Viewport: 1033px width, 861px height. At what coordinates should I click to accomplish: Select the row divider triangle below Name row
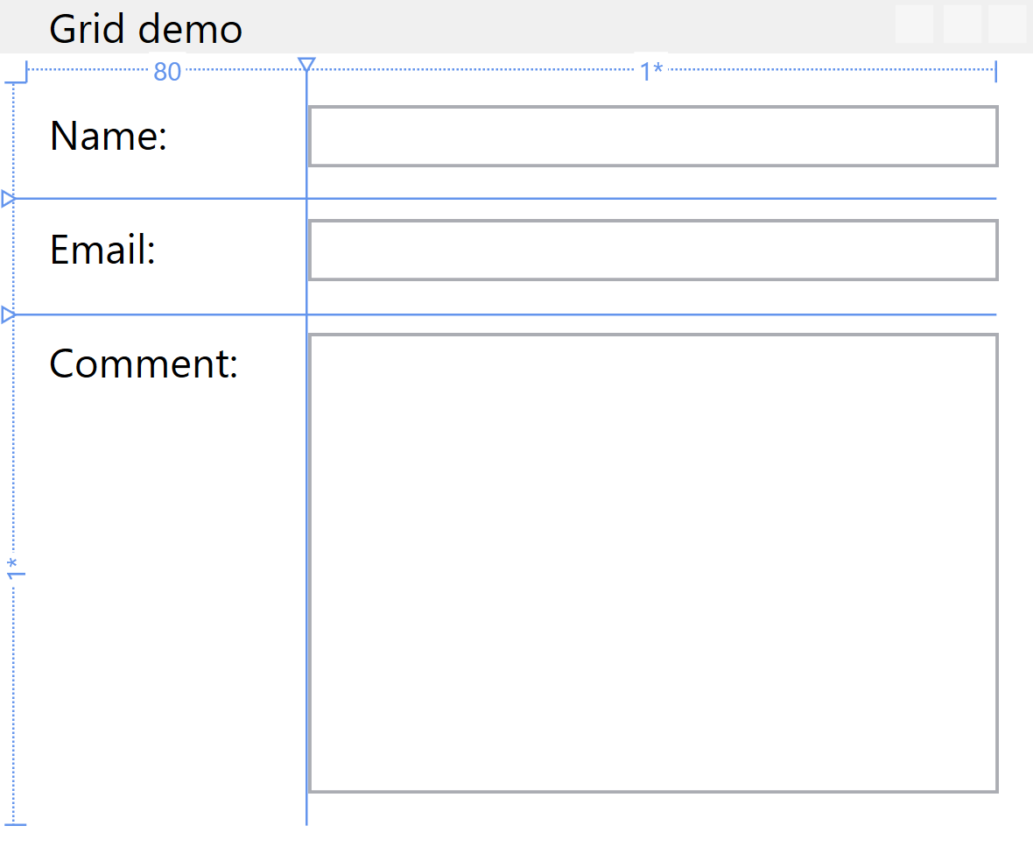click(8, 199)
